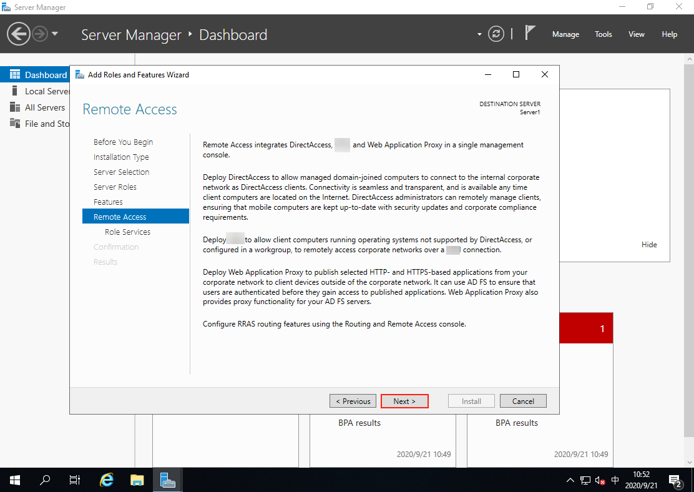Show hidden tray icons
Screen dimensions: 694x492
tap(570, 480)
